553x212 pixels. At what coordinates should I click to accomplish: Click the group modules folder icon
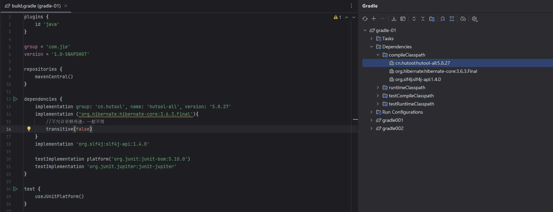tap(432, 19)
